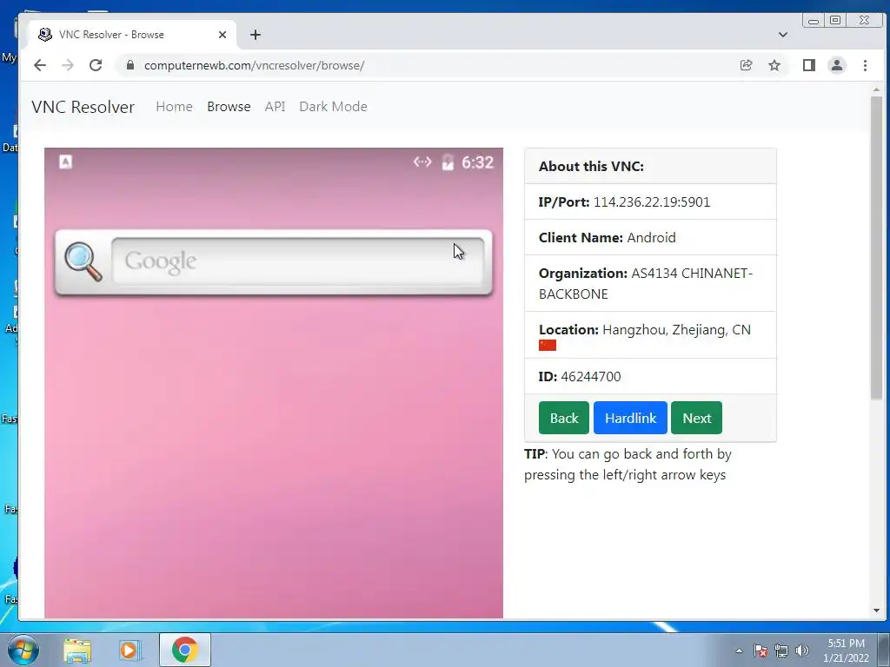The image size is (890, 667).
Task: Open a new tab with plus
Action: pos(256,35)
